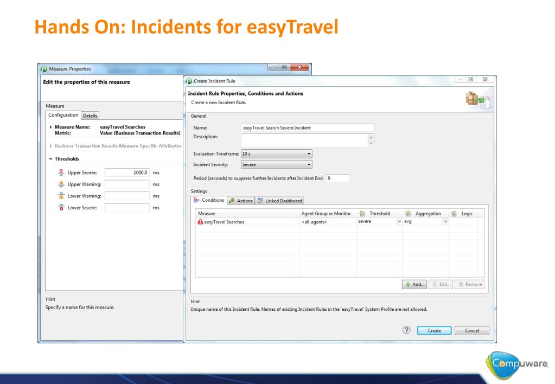Viewport: 555px width, 384px height.
Task: Click the Threshold column header icon
Action: coord(362,213)
